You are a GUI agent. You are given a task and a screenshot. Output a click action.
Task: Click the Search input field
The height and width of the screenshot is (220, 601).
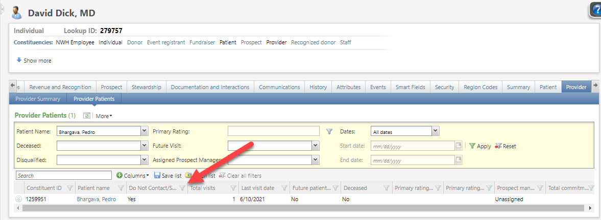click(x=63, y=176)
